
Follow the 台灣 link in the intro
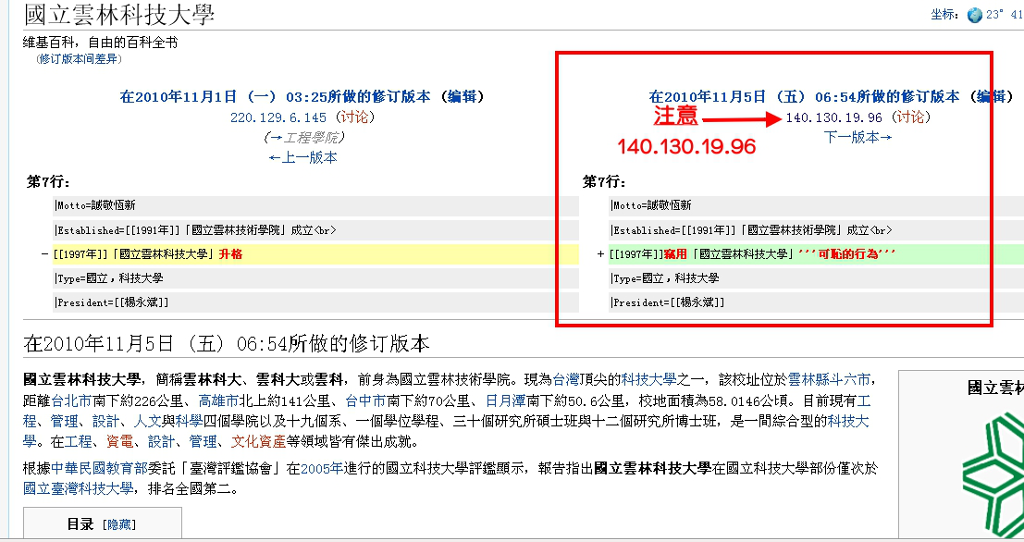point(566,379)
